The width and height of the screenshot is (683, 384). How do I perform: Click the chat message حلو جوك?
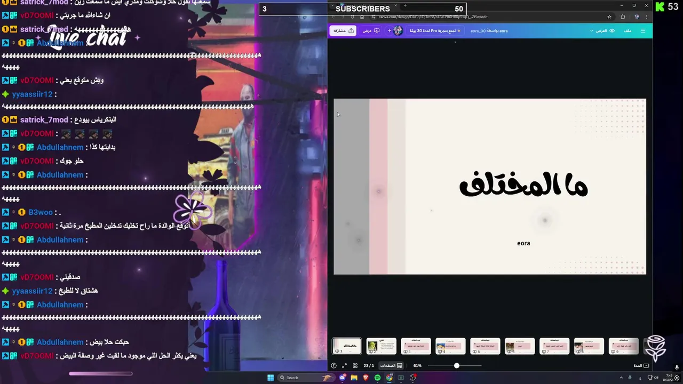[x=72, y=161]
